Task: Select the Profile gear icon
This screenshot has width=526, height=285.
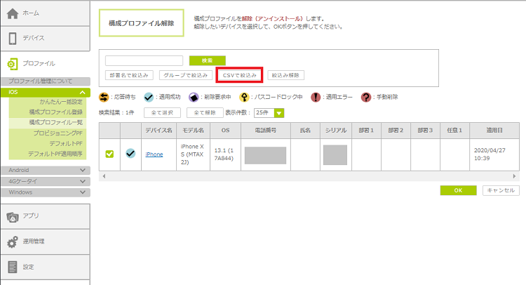Action: [13, 63]
